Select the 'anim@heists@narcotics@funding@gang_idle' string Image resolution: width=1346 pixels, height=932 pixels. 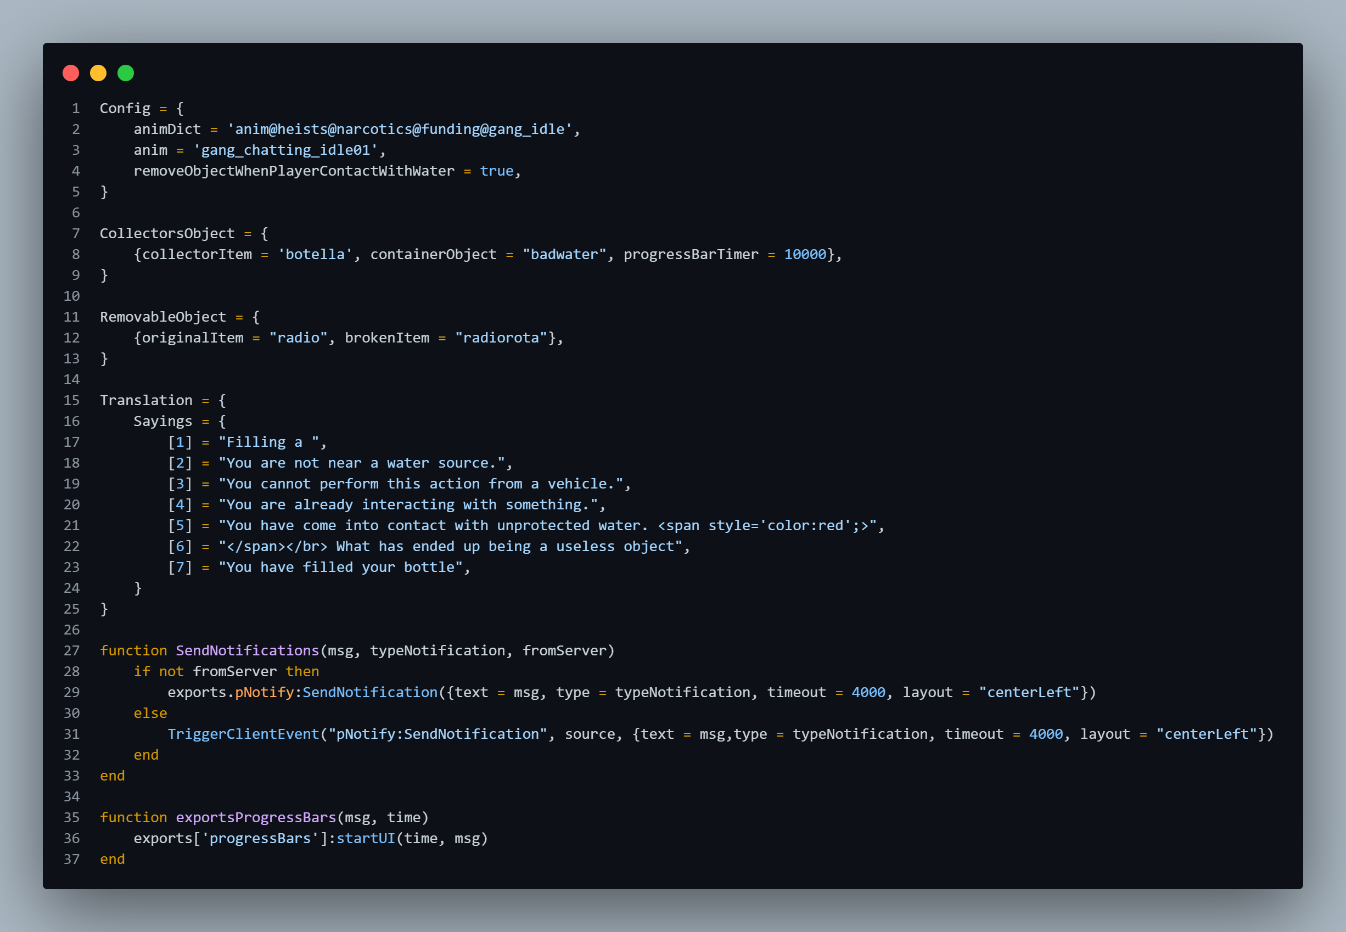pyautogui.click(x=400, y=130)
